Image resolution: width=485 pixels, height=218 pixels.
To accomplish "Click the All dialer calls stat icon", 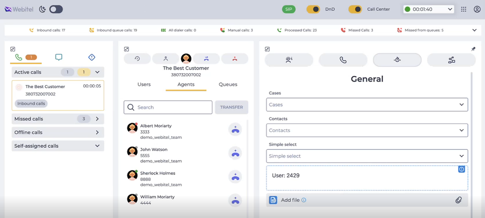I will pyautogui.click(x=163, y=30).
